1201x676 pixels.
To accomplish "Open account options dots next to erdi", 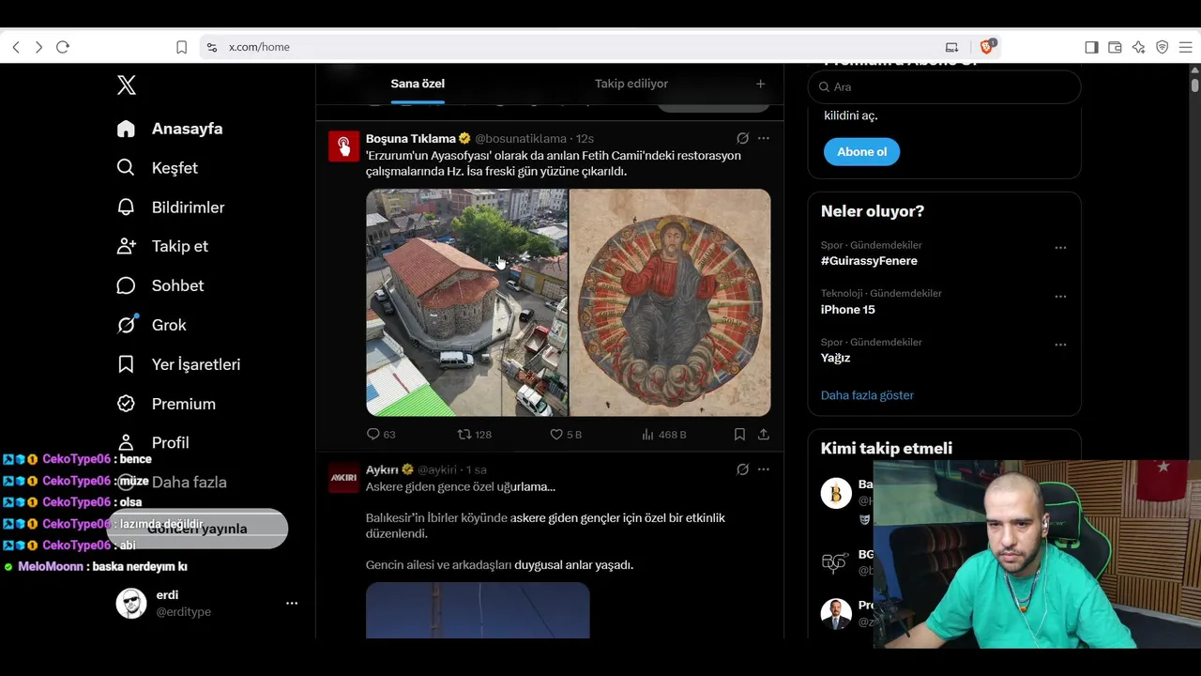I will point(292,603).
